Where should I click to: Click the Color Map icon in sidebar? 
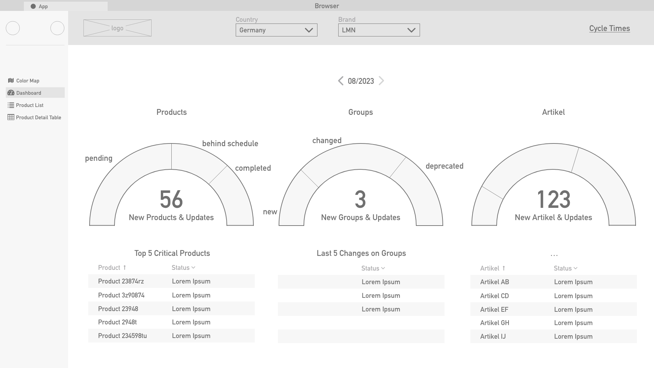point(11,80)
